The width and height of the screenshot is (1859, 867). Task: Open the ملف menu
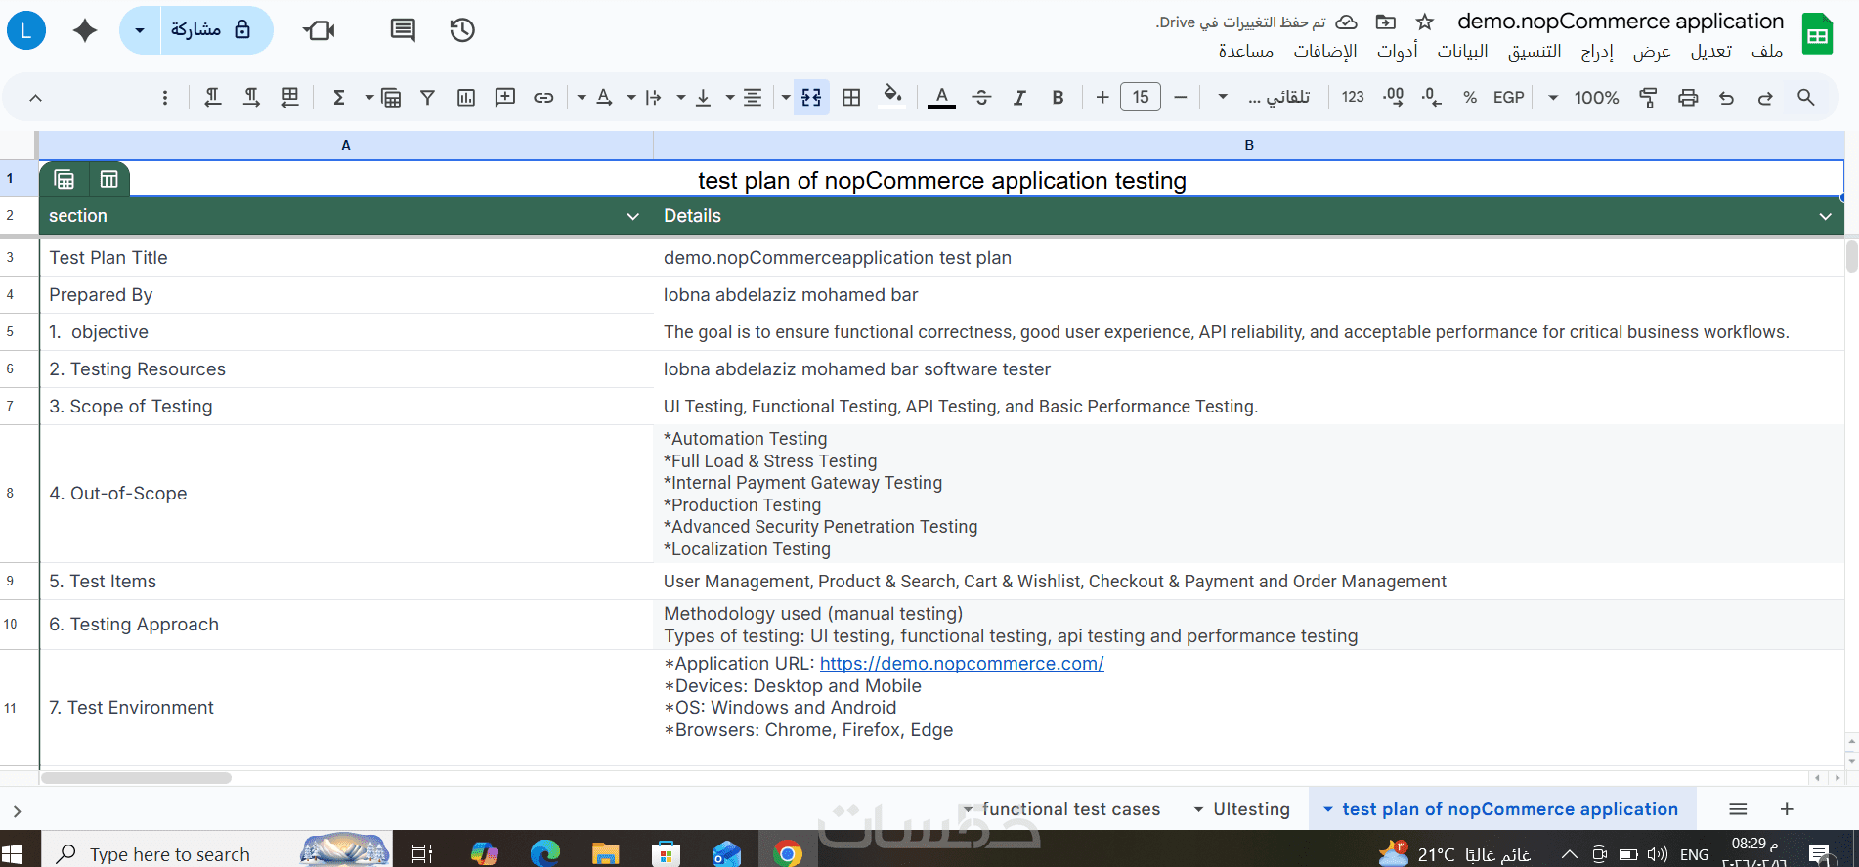1767,51
